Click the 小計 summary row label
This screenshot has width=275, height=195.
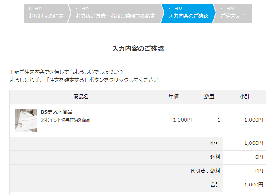(215, 143)
